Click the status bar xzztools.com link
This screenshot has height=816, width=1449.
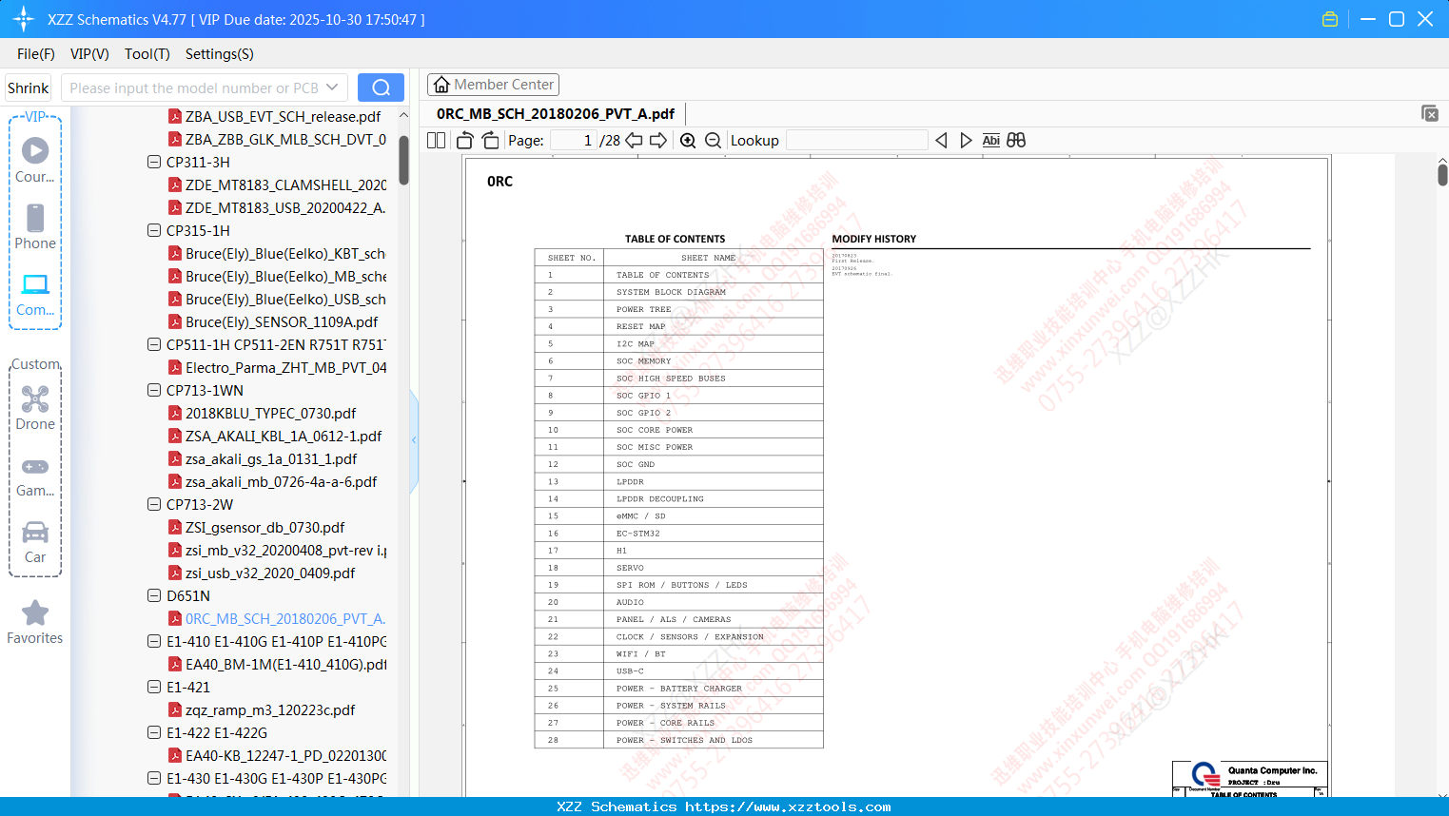[x=788, y=806]
